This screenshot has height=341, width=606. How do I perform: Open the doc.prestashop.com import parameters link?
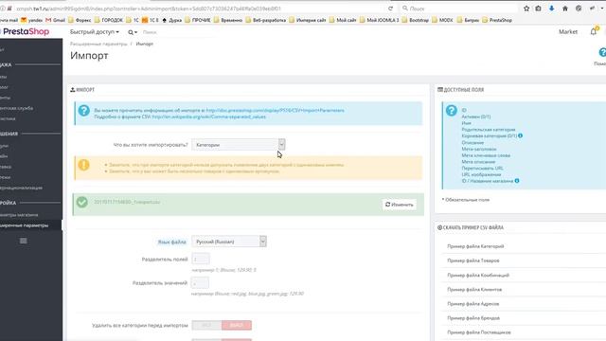tap(275, 110)
